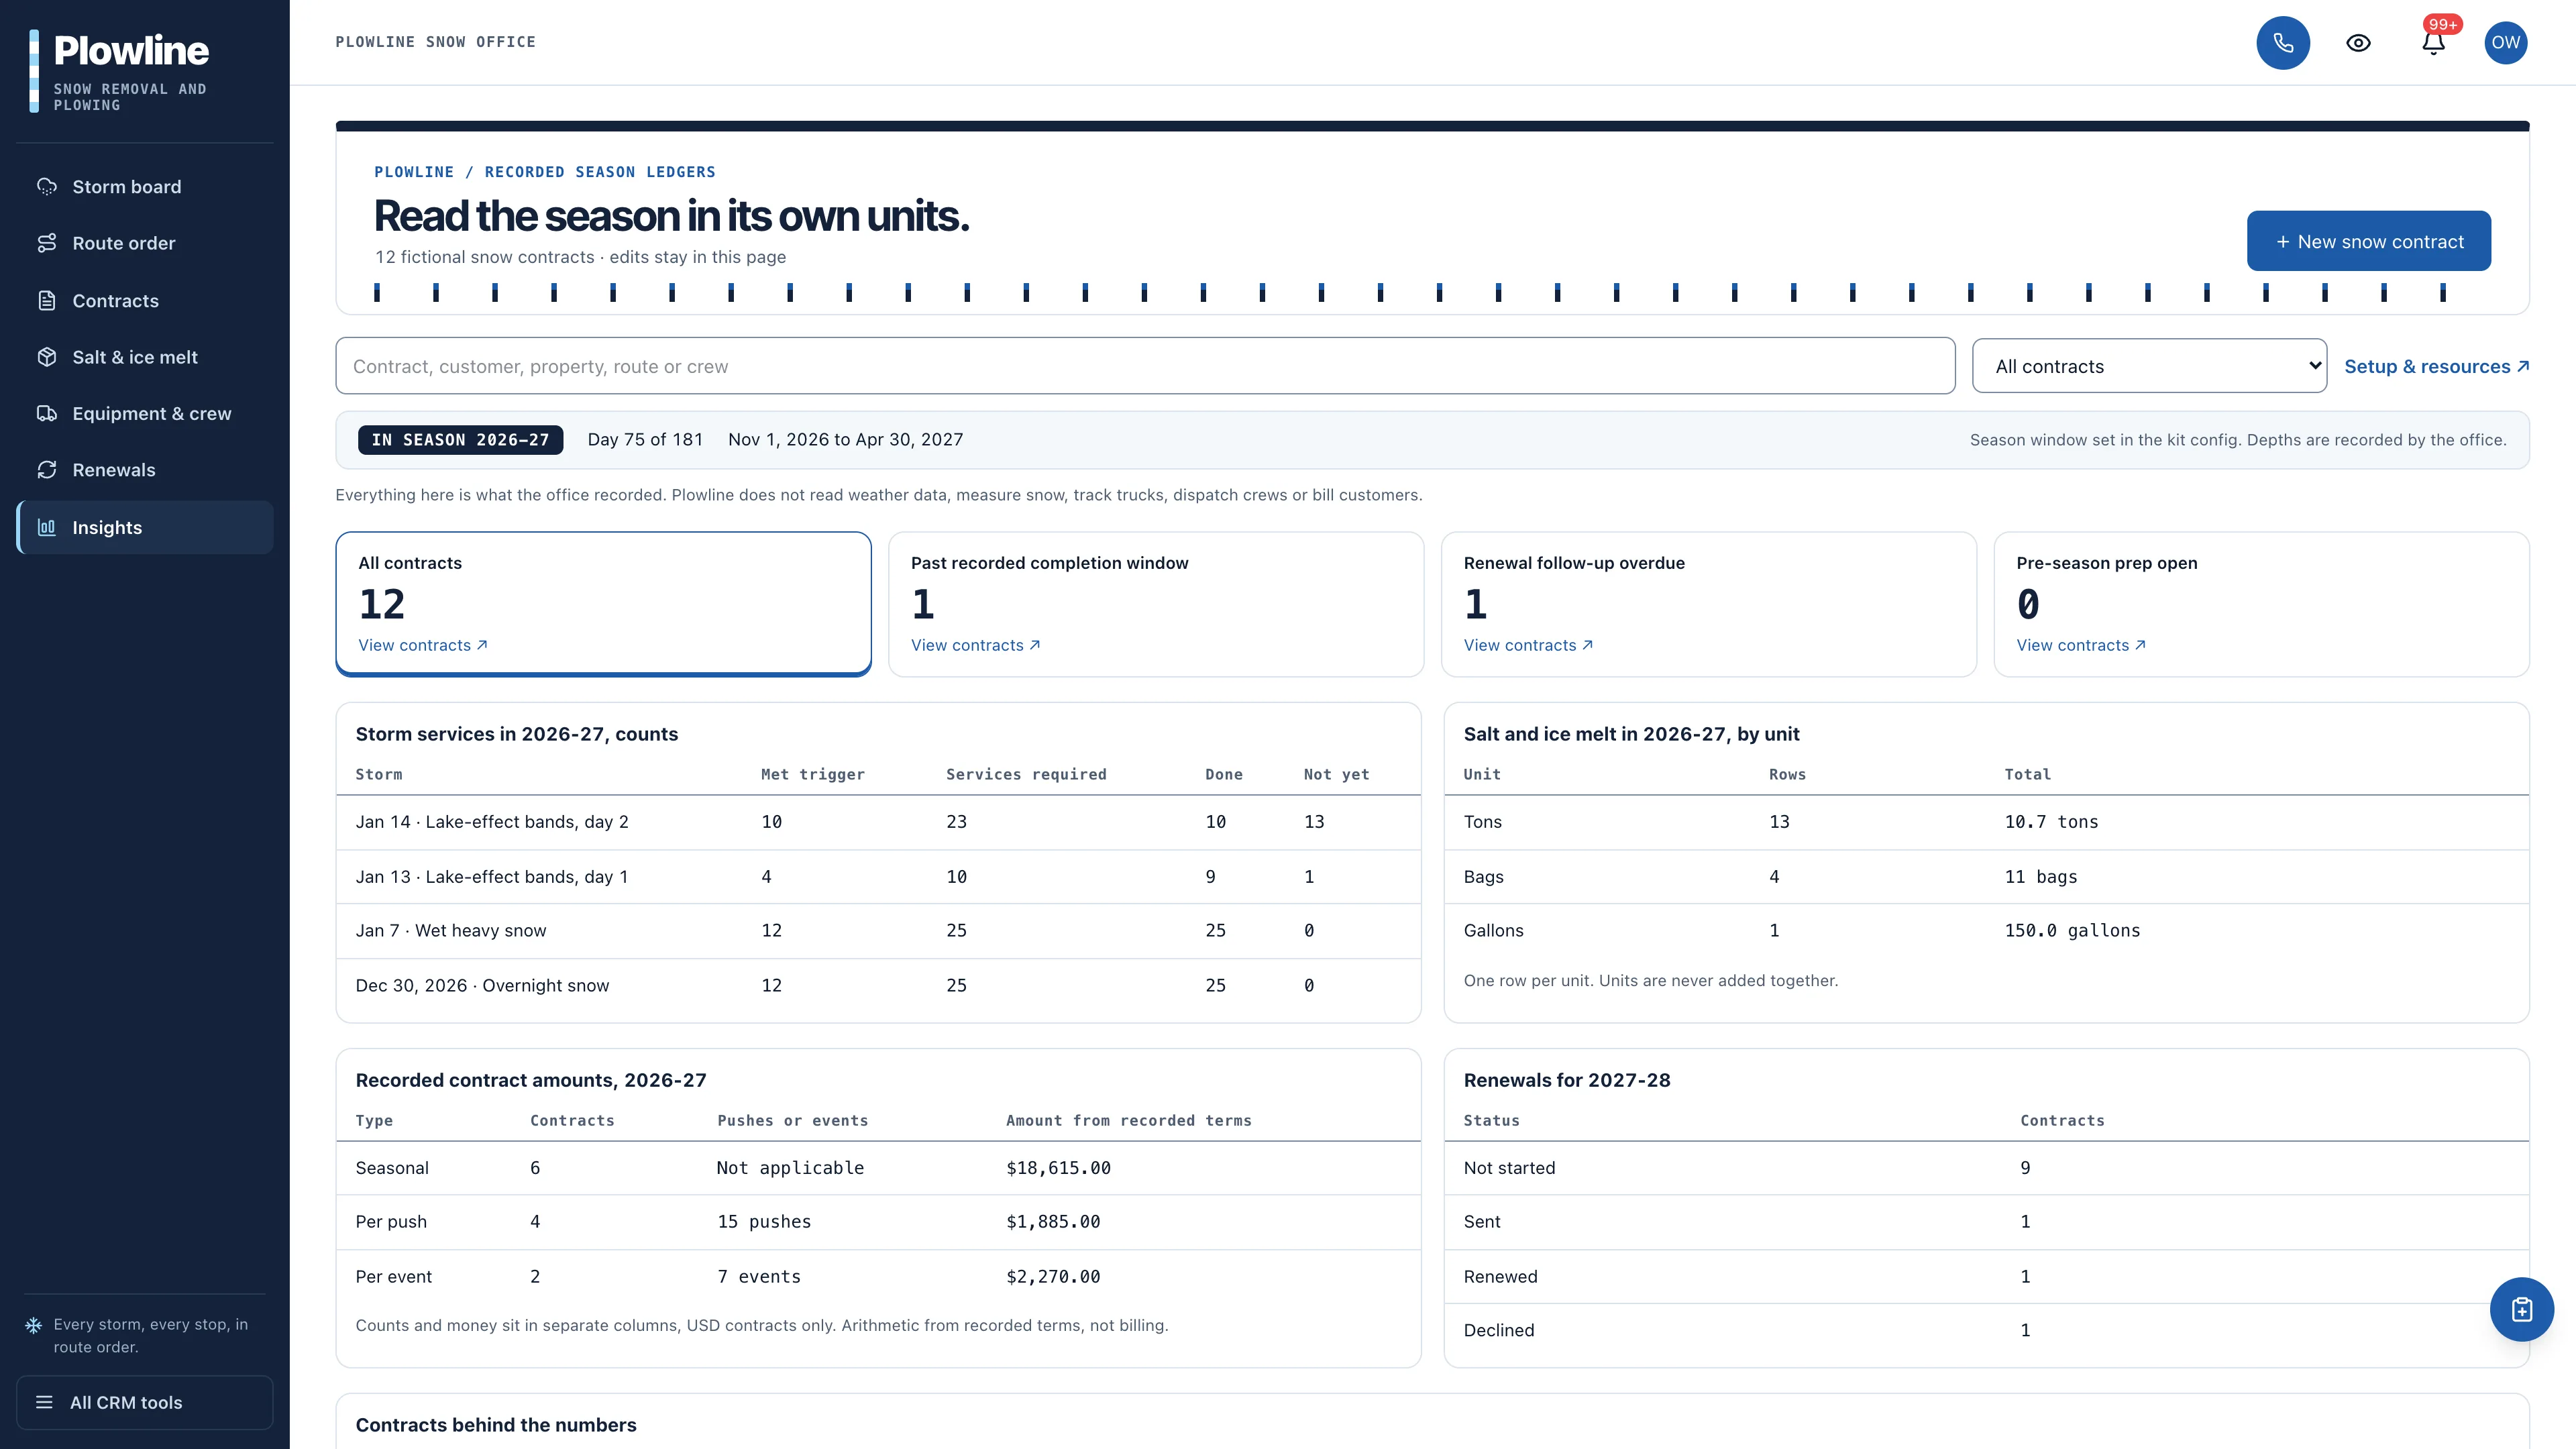Viewport: 2576px width, 1449px height.
Task: Click 'Contracts behind the numbers' heading
Action: coord(496,1425)
